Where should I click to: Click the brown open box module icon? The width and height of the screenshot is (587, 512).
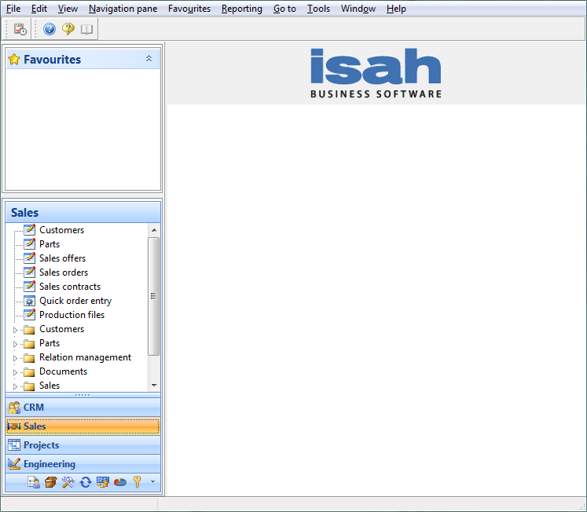[51, 482]
